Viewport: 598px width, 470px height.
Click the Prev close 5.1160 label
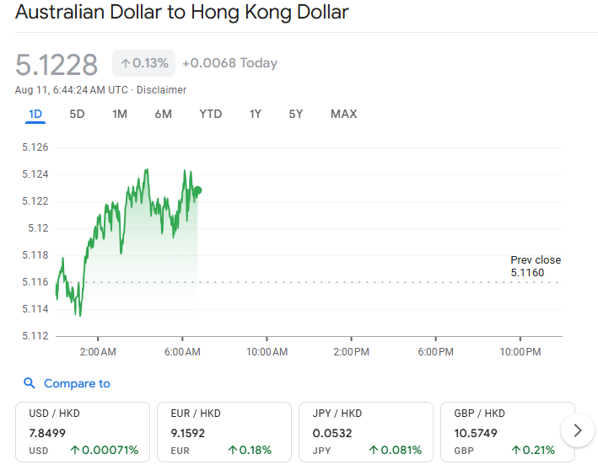[x=536, y=266]
